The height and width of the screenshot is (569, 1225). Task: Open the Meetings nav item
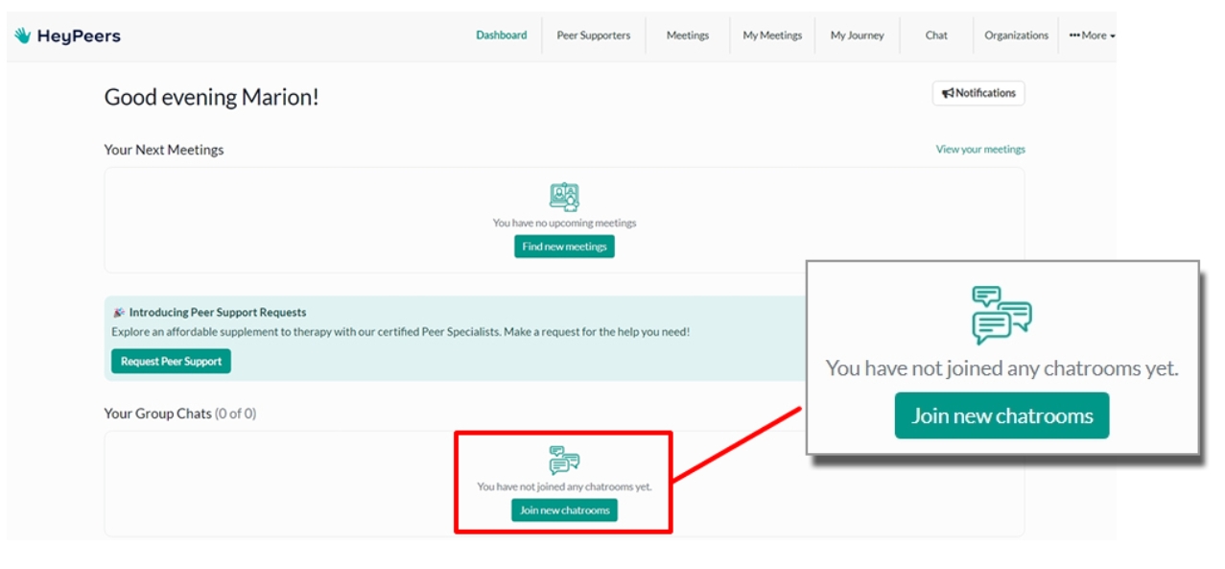coord(688,36)
